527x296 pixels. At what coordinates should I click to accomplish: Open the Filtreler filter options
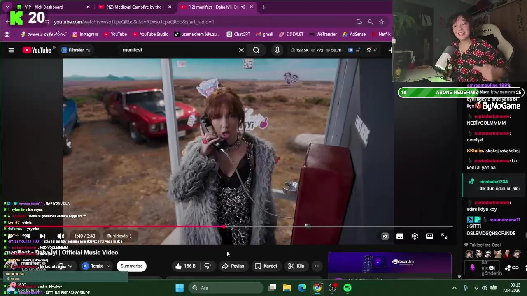click(x=76, y=50)
